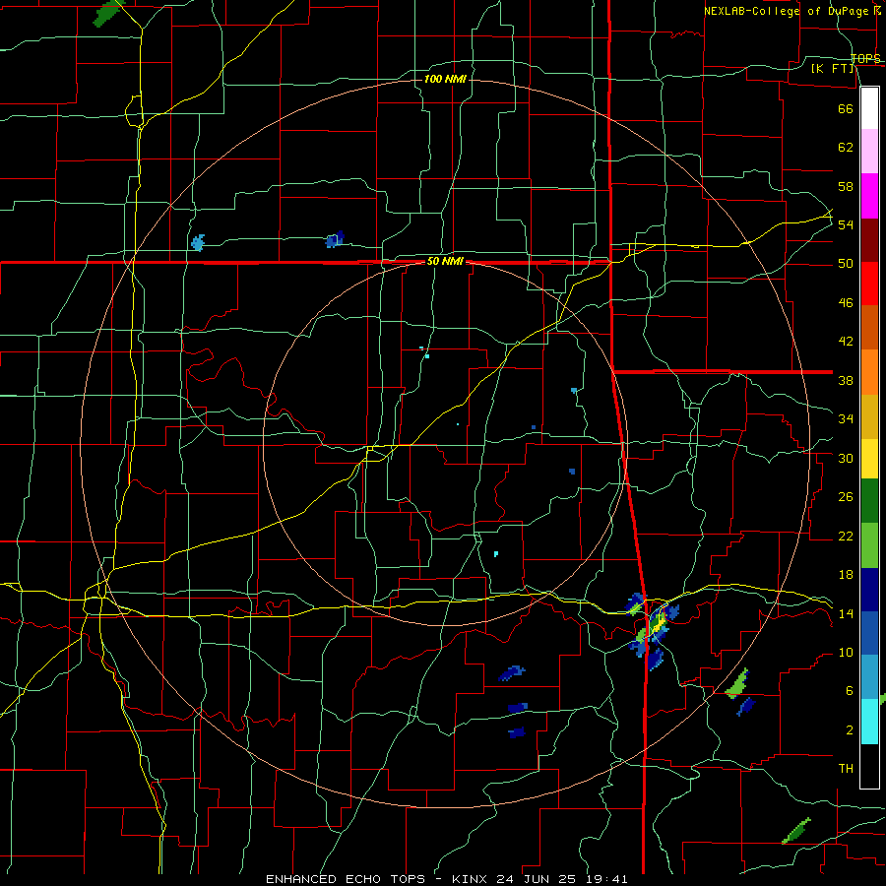This screenshot has width=886, height=886.
Task: Click the white swatch in the tops legend
Action: 869,108
